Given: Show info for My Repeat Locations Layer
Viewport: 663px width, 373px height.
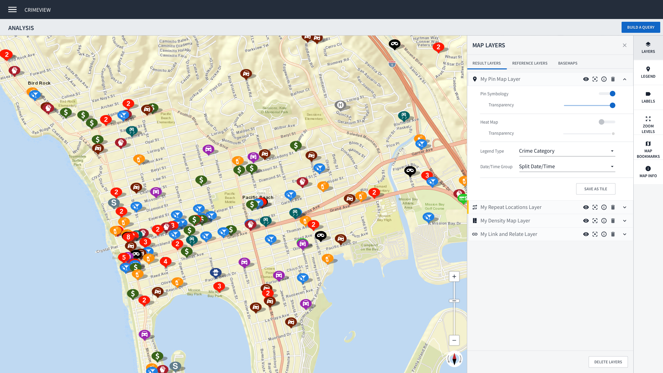Looking at the screenshot, I should [604, 207].
